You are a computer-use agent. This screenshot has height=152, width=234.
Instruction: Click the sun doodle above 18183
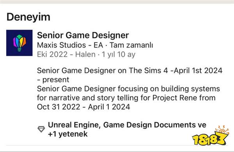(222, 129)
